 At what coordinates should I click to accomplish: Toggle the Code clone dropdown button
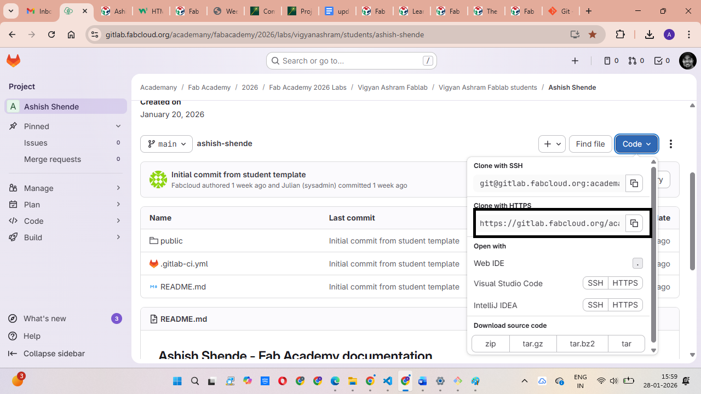point(636,144)
